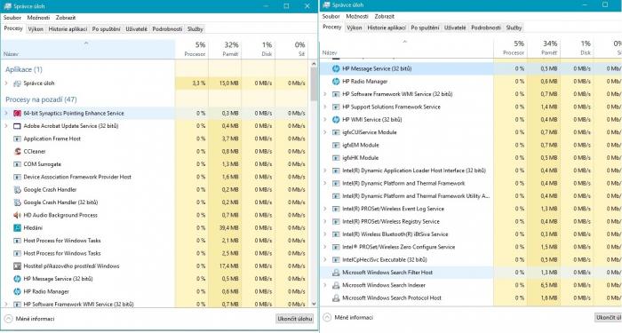Sort by Síť column in left window
622x333 pixels.
[291, 49]
